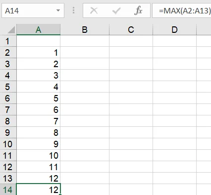Image resolution: width=211 pixels, height=195 pixels.
Task: Click the Select All corner triangle
Action: (x=11, y=30)
